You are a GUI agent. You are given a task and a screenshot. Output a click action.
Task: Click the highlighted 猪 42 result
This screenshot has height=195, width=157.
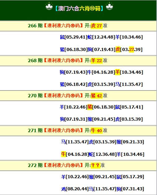(96, 96)
